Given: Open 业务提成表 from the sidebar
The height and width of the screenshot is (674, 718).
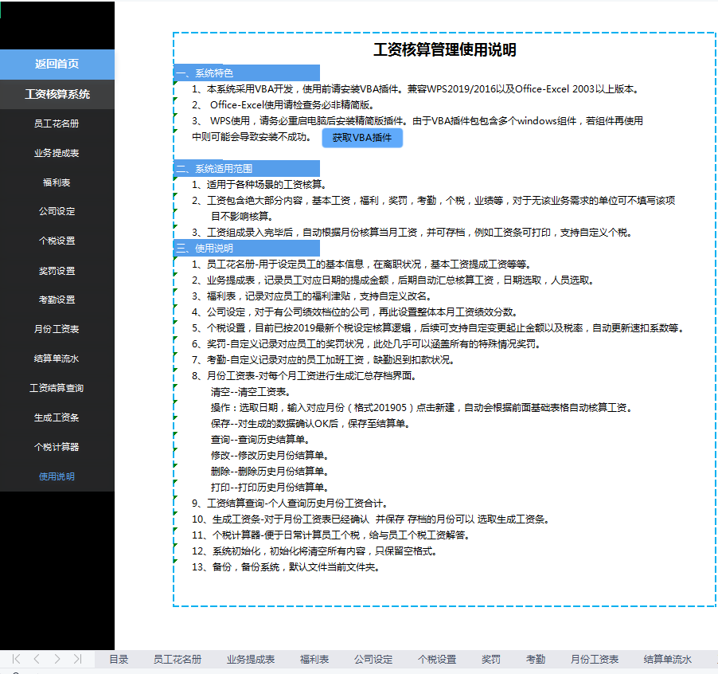Looking at the screenshot, I should coord(57,152).
